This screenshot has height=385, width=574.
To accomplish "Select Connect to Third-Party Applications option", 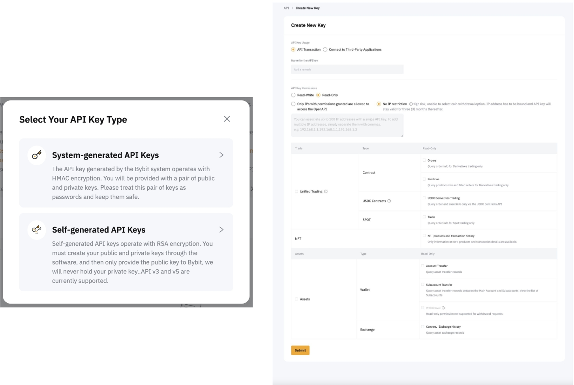I will [x=325, y=50].
